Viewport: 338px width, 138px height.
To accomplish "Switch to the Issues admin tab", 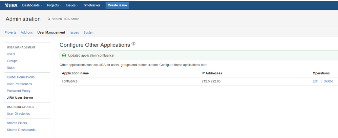I will 74,33.
